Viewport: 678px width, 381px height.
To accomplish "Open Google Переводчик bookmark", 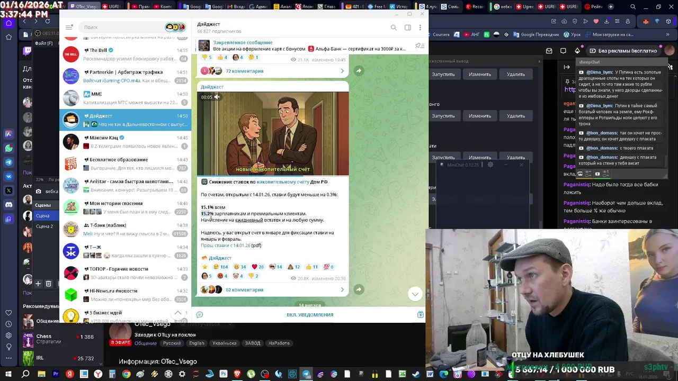I will [x=536, y=34].
